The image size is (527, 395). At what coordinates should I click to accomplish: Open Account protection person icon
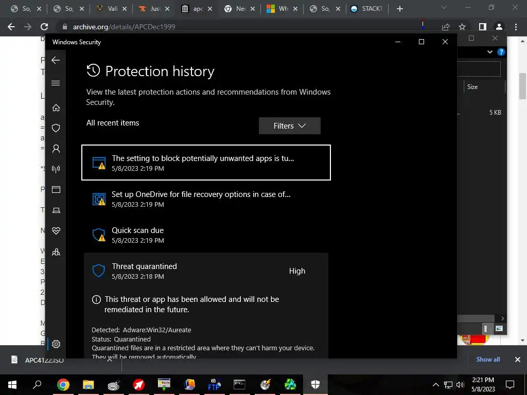[x=56, y=149]
